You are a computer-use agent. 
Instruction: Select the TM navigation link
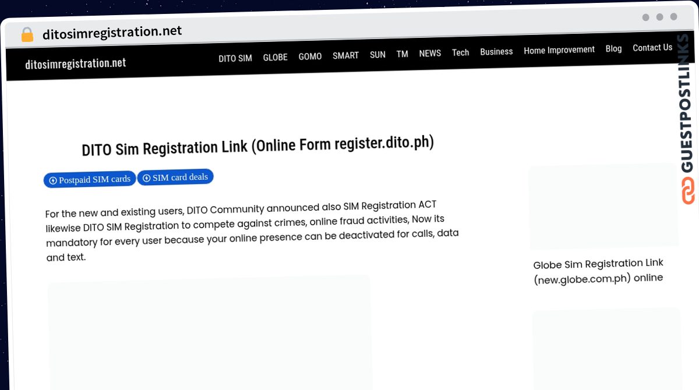click(402, 54)
